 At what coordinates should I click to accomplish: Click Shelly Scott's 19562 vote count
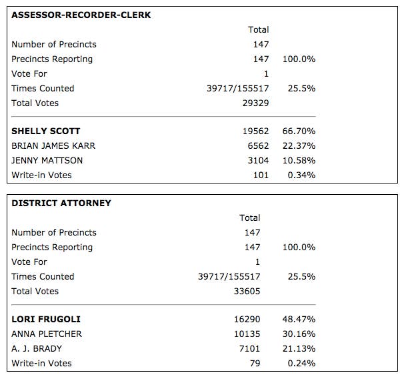(255, 131)
